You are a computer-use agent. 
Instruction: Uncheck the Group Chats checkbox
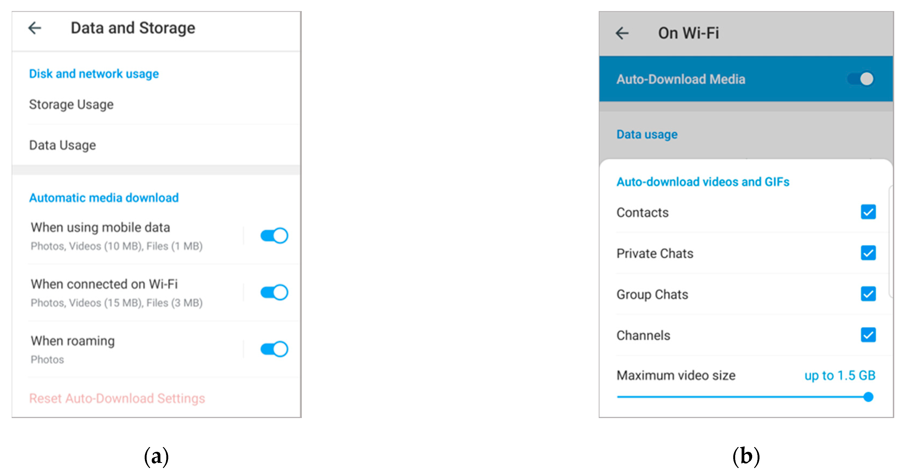[868, 294]
